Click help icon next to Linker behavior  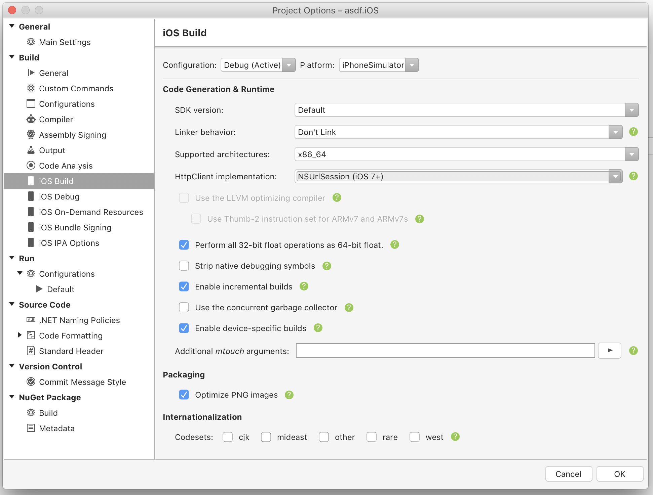coord(633,132)
